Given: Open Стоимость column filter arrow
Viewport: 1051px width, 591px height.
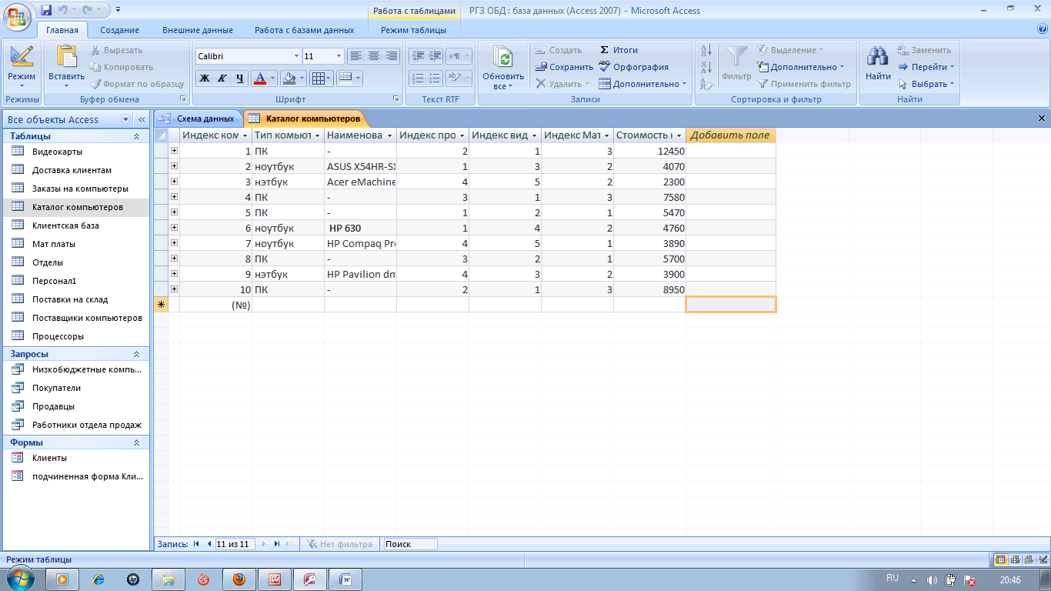Looking at the screenshot, I should coord(679,135).
